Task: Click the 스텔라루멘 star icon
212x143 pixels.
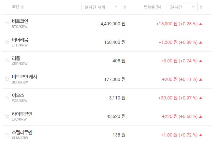Action: 7,135
